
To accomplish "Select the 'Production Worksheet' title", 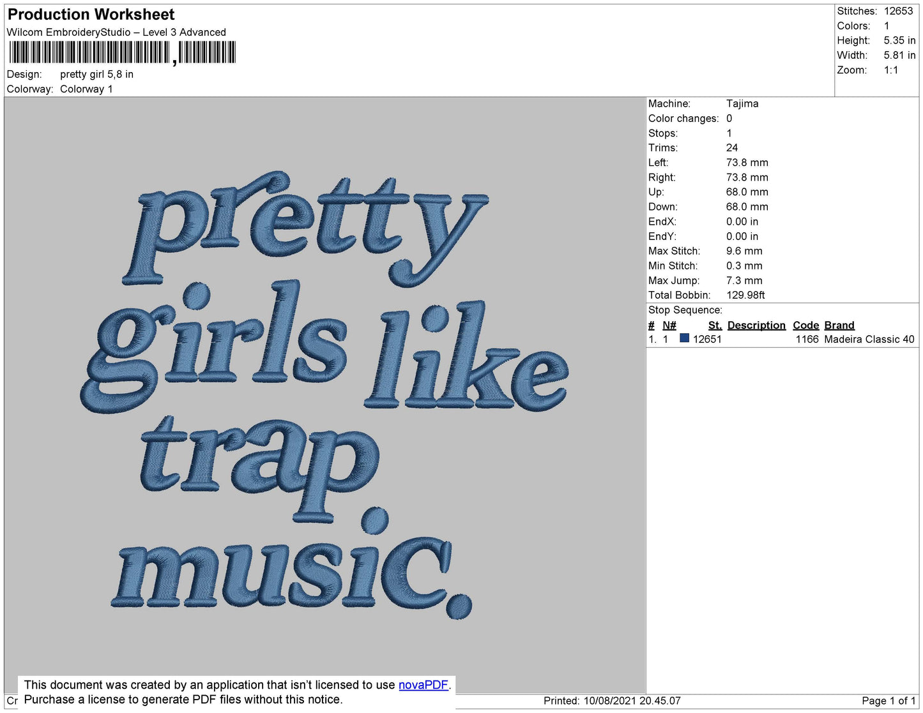I will (x=91, y=14).
